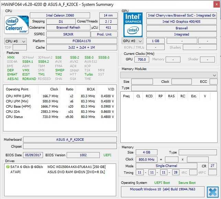Click the empty ECC field
Image resolution: width=221 pixels, height=199 pixels.
point(213,82)
